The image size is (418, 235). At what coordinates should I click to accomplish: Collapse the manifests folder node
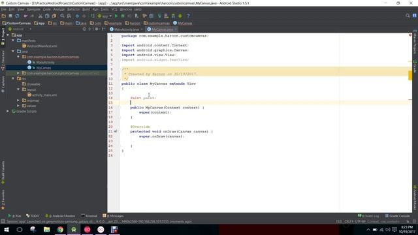pos(13,40)
